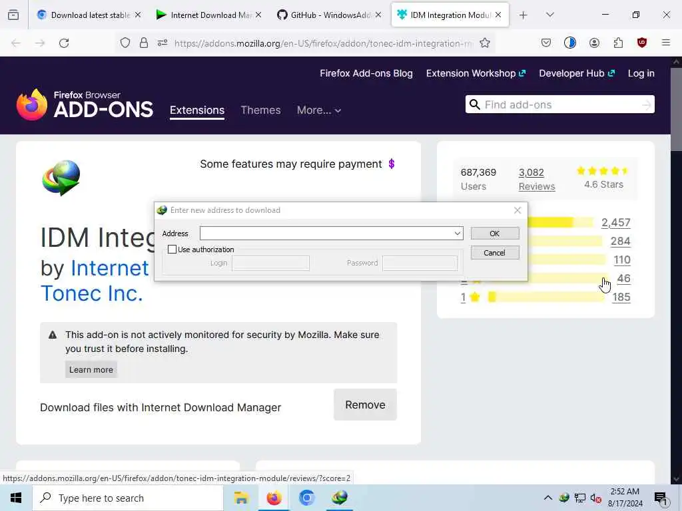The image size is (682, 511).
Task: Close the Enter new address dialog
Action: tap(517, 210)
